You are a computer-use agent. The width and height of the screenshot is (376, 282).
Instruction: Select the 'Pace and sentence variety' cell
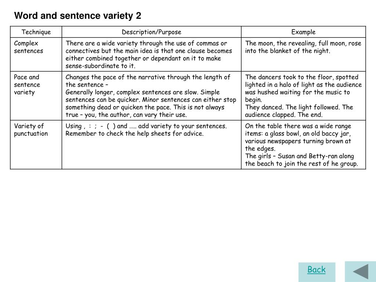(36, 96)
